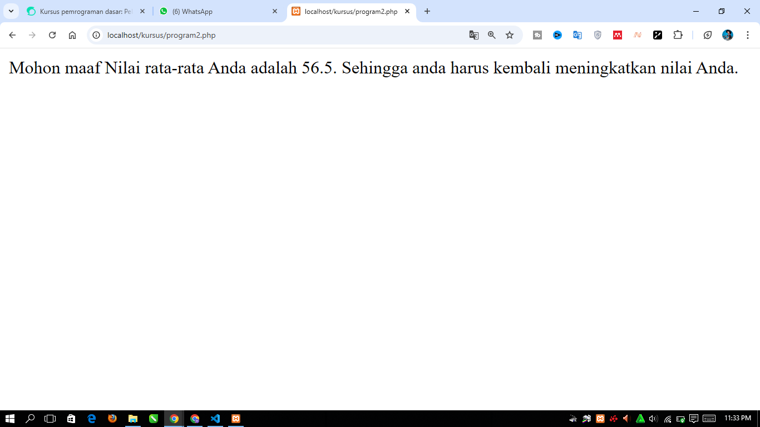The height and width of the screenshot is (427, 760).
Task: Open the second Chrome profile taskbar icon
Action: (x=195, y=419)
